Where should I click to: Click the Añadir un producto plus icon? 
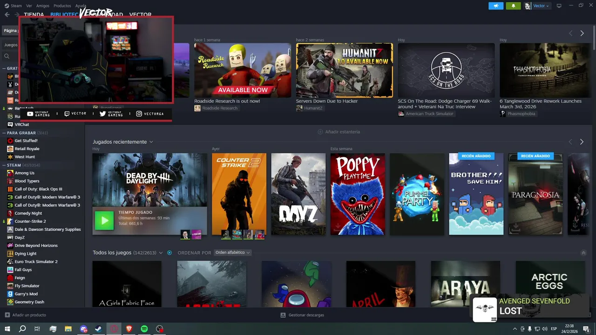click(x=7, y=315)
